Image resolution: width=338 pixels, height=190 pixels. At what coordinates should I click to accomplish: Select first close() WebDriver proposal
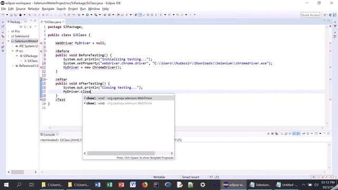(x=128, y=98)
